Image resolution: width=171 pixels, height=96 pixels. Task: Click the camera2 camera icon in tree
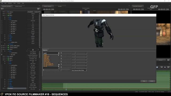click(x=8, y=56)
